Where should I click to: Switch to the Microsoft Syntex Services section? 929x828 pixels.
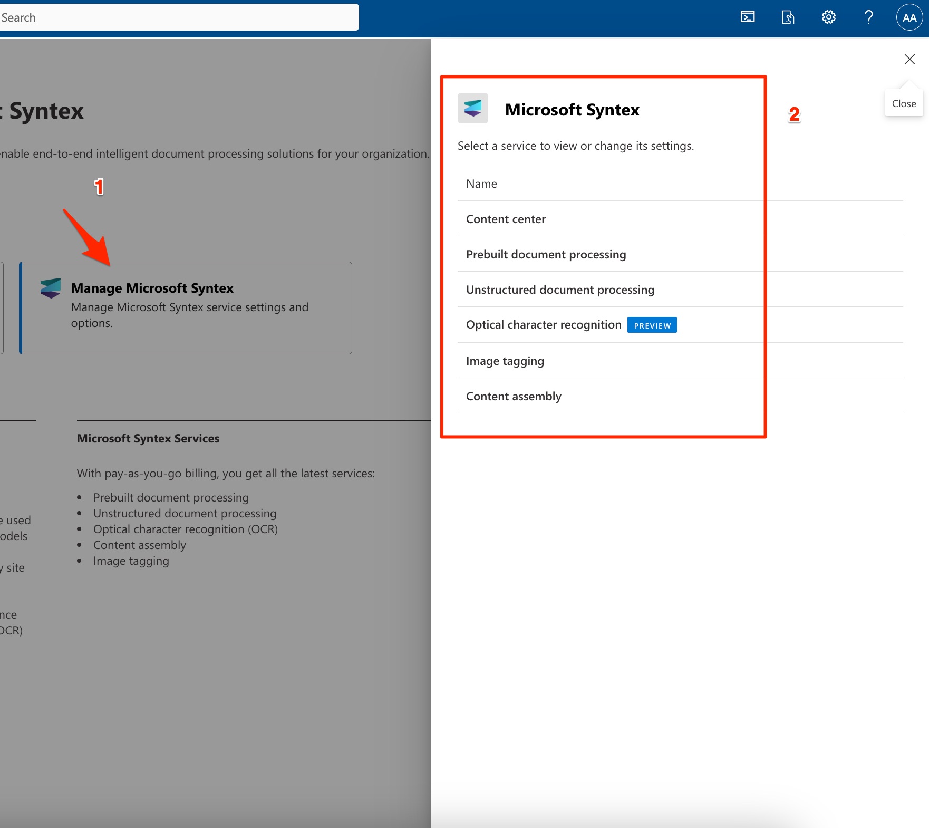tap(148, 438)
